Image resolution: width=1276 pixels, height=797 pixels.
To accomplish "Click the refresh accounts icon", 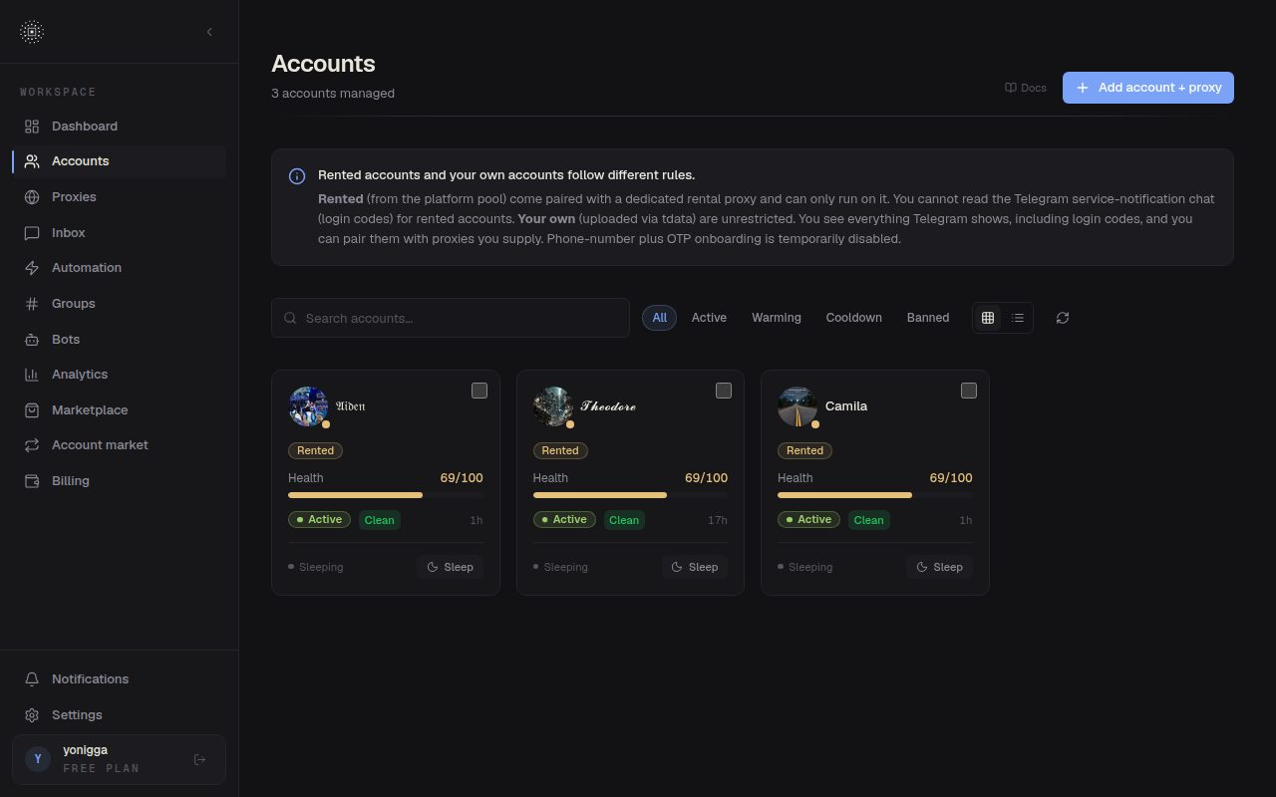I will pyautogui.click(x=1063, y=318).
